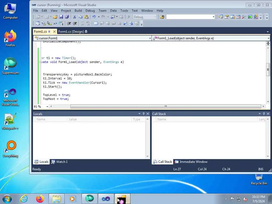Viewport: 272px width, 204px height.
Task: Click the Add New Item toolbar icon
Action: (46, 17)
